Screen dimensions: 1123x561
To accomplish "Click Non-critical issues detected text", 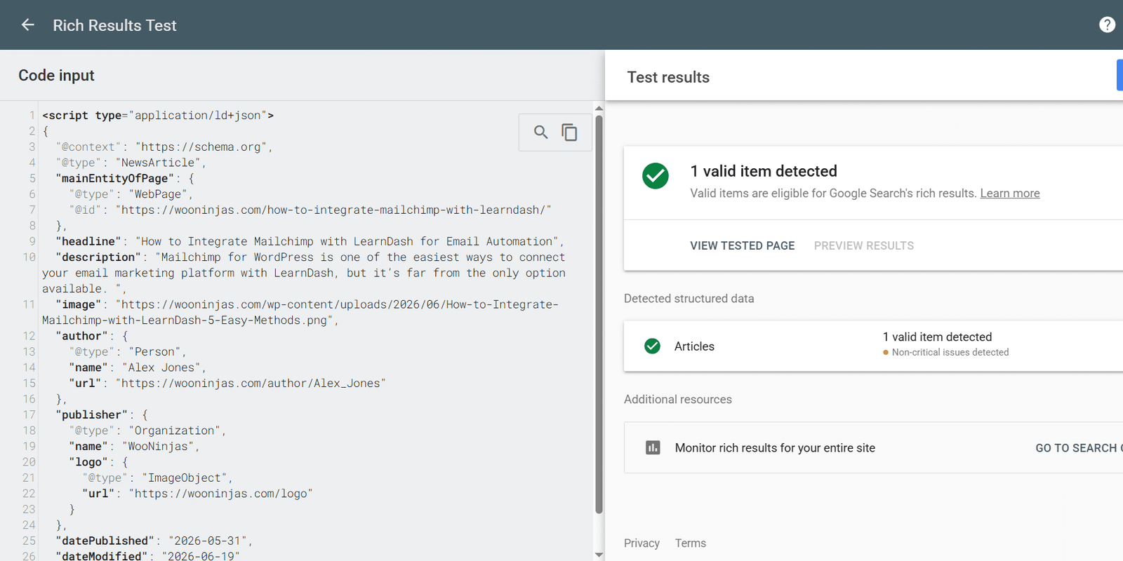I will [950, 352].
